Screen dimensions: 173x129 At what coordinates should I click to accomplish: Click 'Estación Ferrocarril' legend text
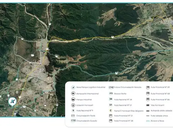tap(85, 105)
